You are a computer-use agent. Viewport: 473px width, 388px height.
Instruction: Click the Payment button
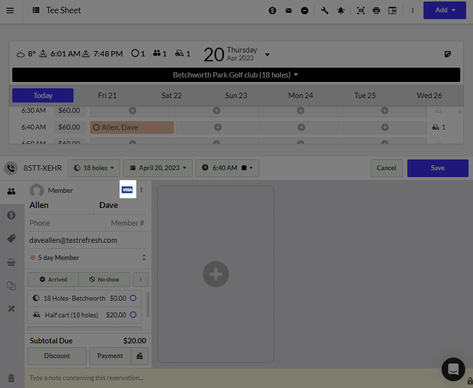[110, 356]
